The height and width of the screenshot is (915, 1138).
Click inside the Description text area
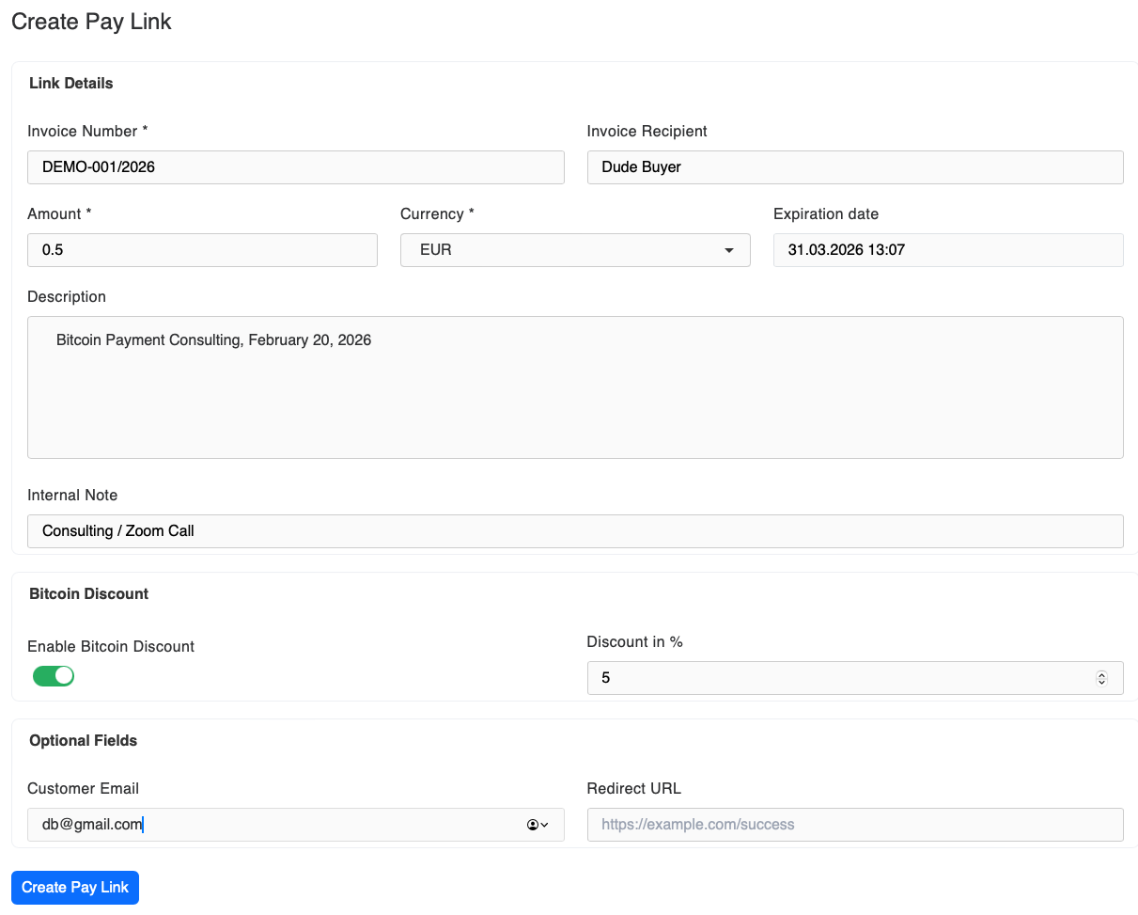click(575, 386)
